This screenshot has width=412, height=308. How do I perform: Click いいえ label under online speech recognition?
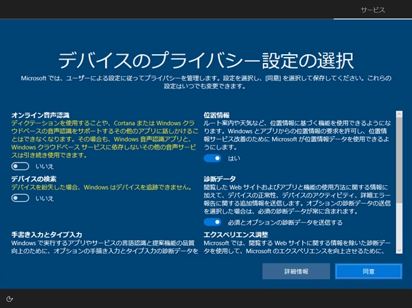[45, 167]
